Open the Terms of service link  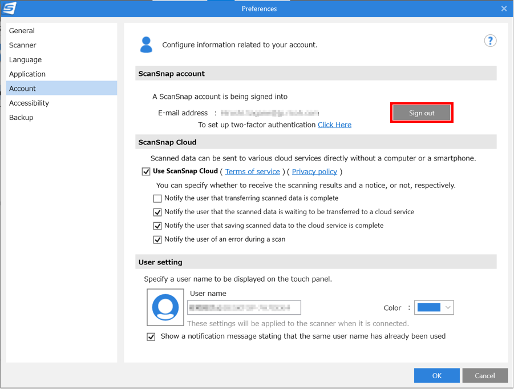coord(252,171)
